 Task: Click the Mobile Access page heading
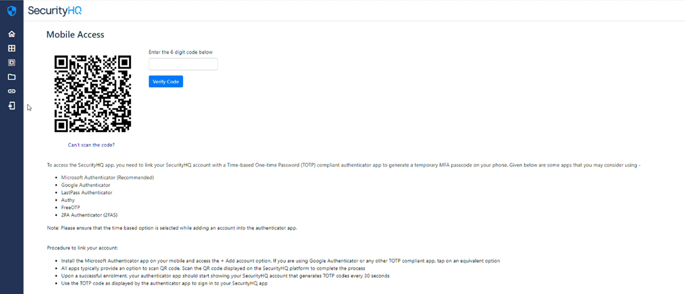(x=75, y=35)
